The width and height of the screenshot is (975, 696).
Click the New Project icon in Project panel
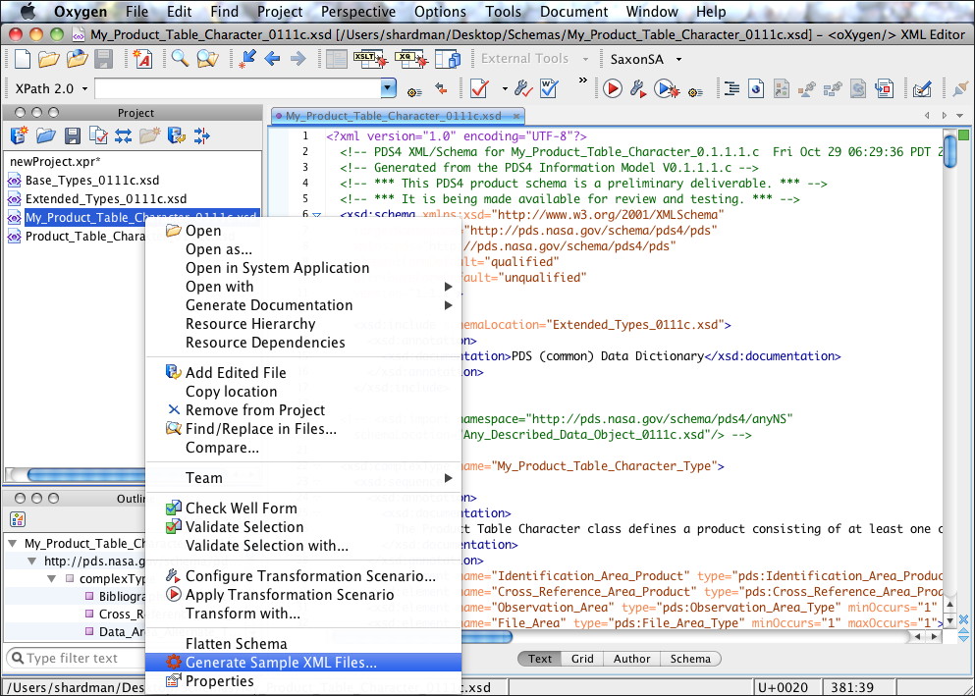(19, 135)
